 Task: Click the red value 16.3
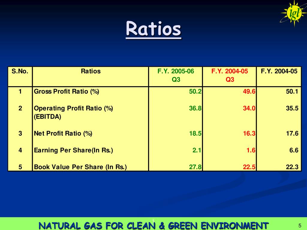[x=249, y=133]
